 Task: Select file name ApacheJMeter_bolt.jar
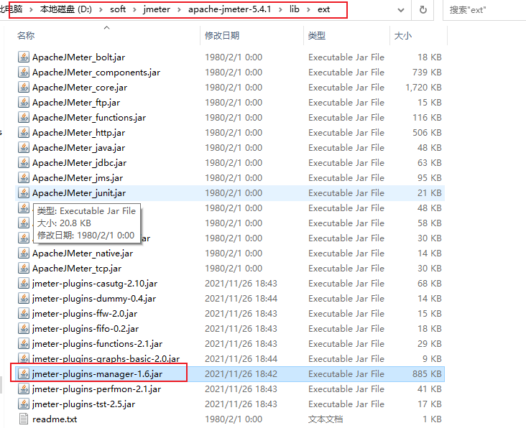[78, 57]
